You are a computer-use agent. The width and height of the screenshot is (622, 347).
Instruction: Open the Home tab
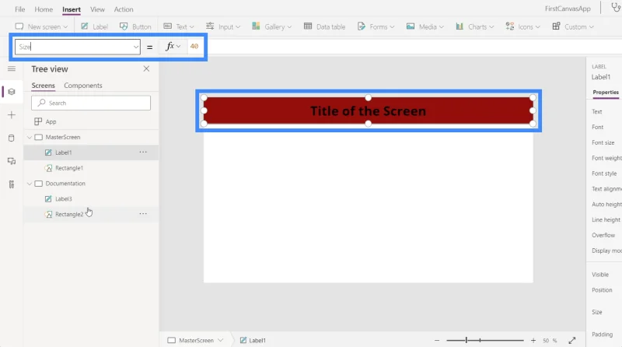pos(44,9)
